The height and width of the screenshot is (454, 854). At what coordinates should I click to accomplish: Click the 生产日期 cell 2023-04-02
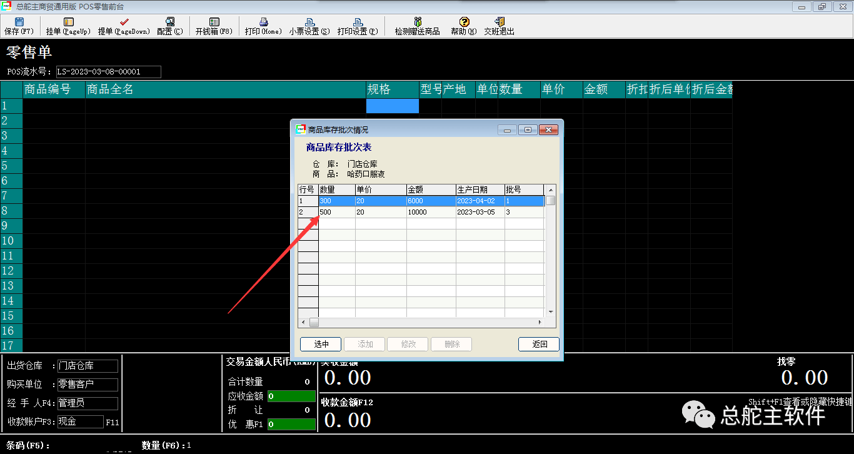(480, 201)
